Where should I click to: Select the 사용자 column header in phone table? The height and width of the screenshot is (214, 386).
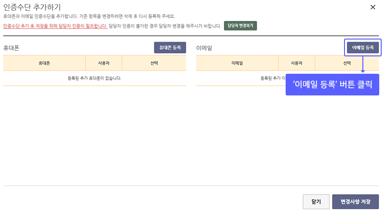[104, 63]
